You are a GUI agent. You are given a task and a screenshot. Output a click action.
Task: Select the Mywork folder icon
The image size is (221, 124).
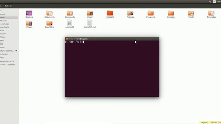tap(110, 13)
